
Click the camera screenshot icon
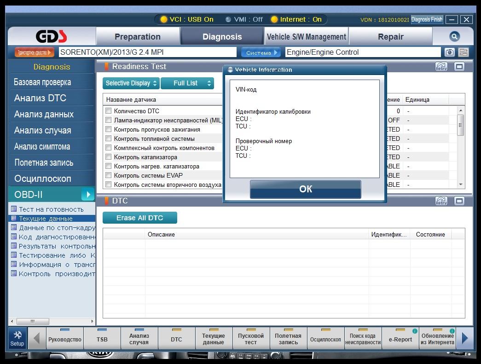[x=449, y=52]
